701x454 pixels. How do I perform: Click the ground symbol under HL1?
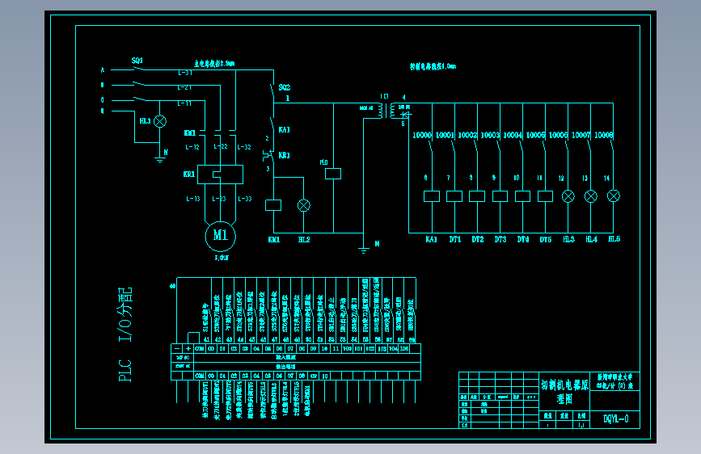[x=159, y=158]
